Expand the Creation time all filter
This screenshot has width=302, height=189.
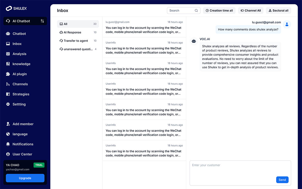coord(219,11)
